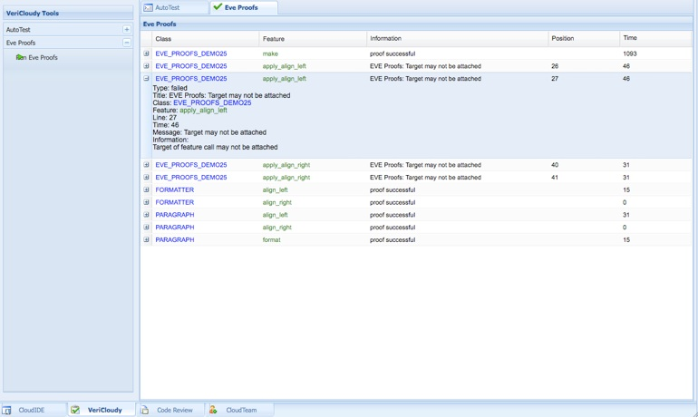Select the Eve Proofs tab
Image resolution: width=698 pixels, height=417 pixels.
244,7
